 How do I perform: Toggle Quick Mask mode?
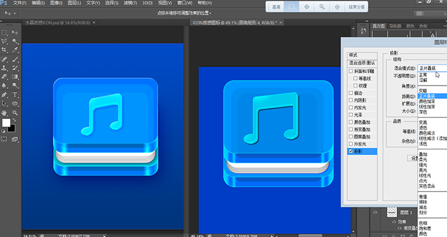(x=4, y=139)
